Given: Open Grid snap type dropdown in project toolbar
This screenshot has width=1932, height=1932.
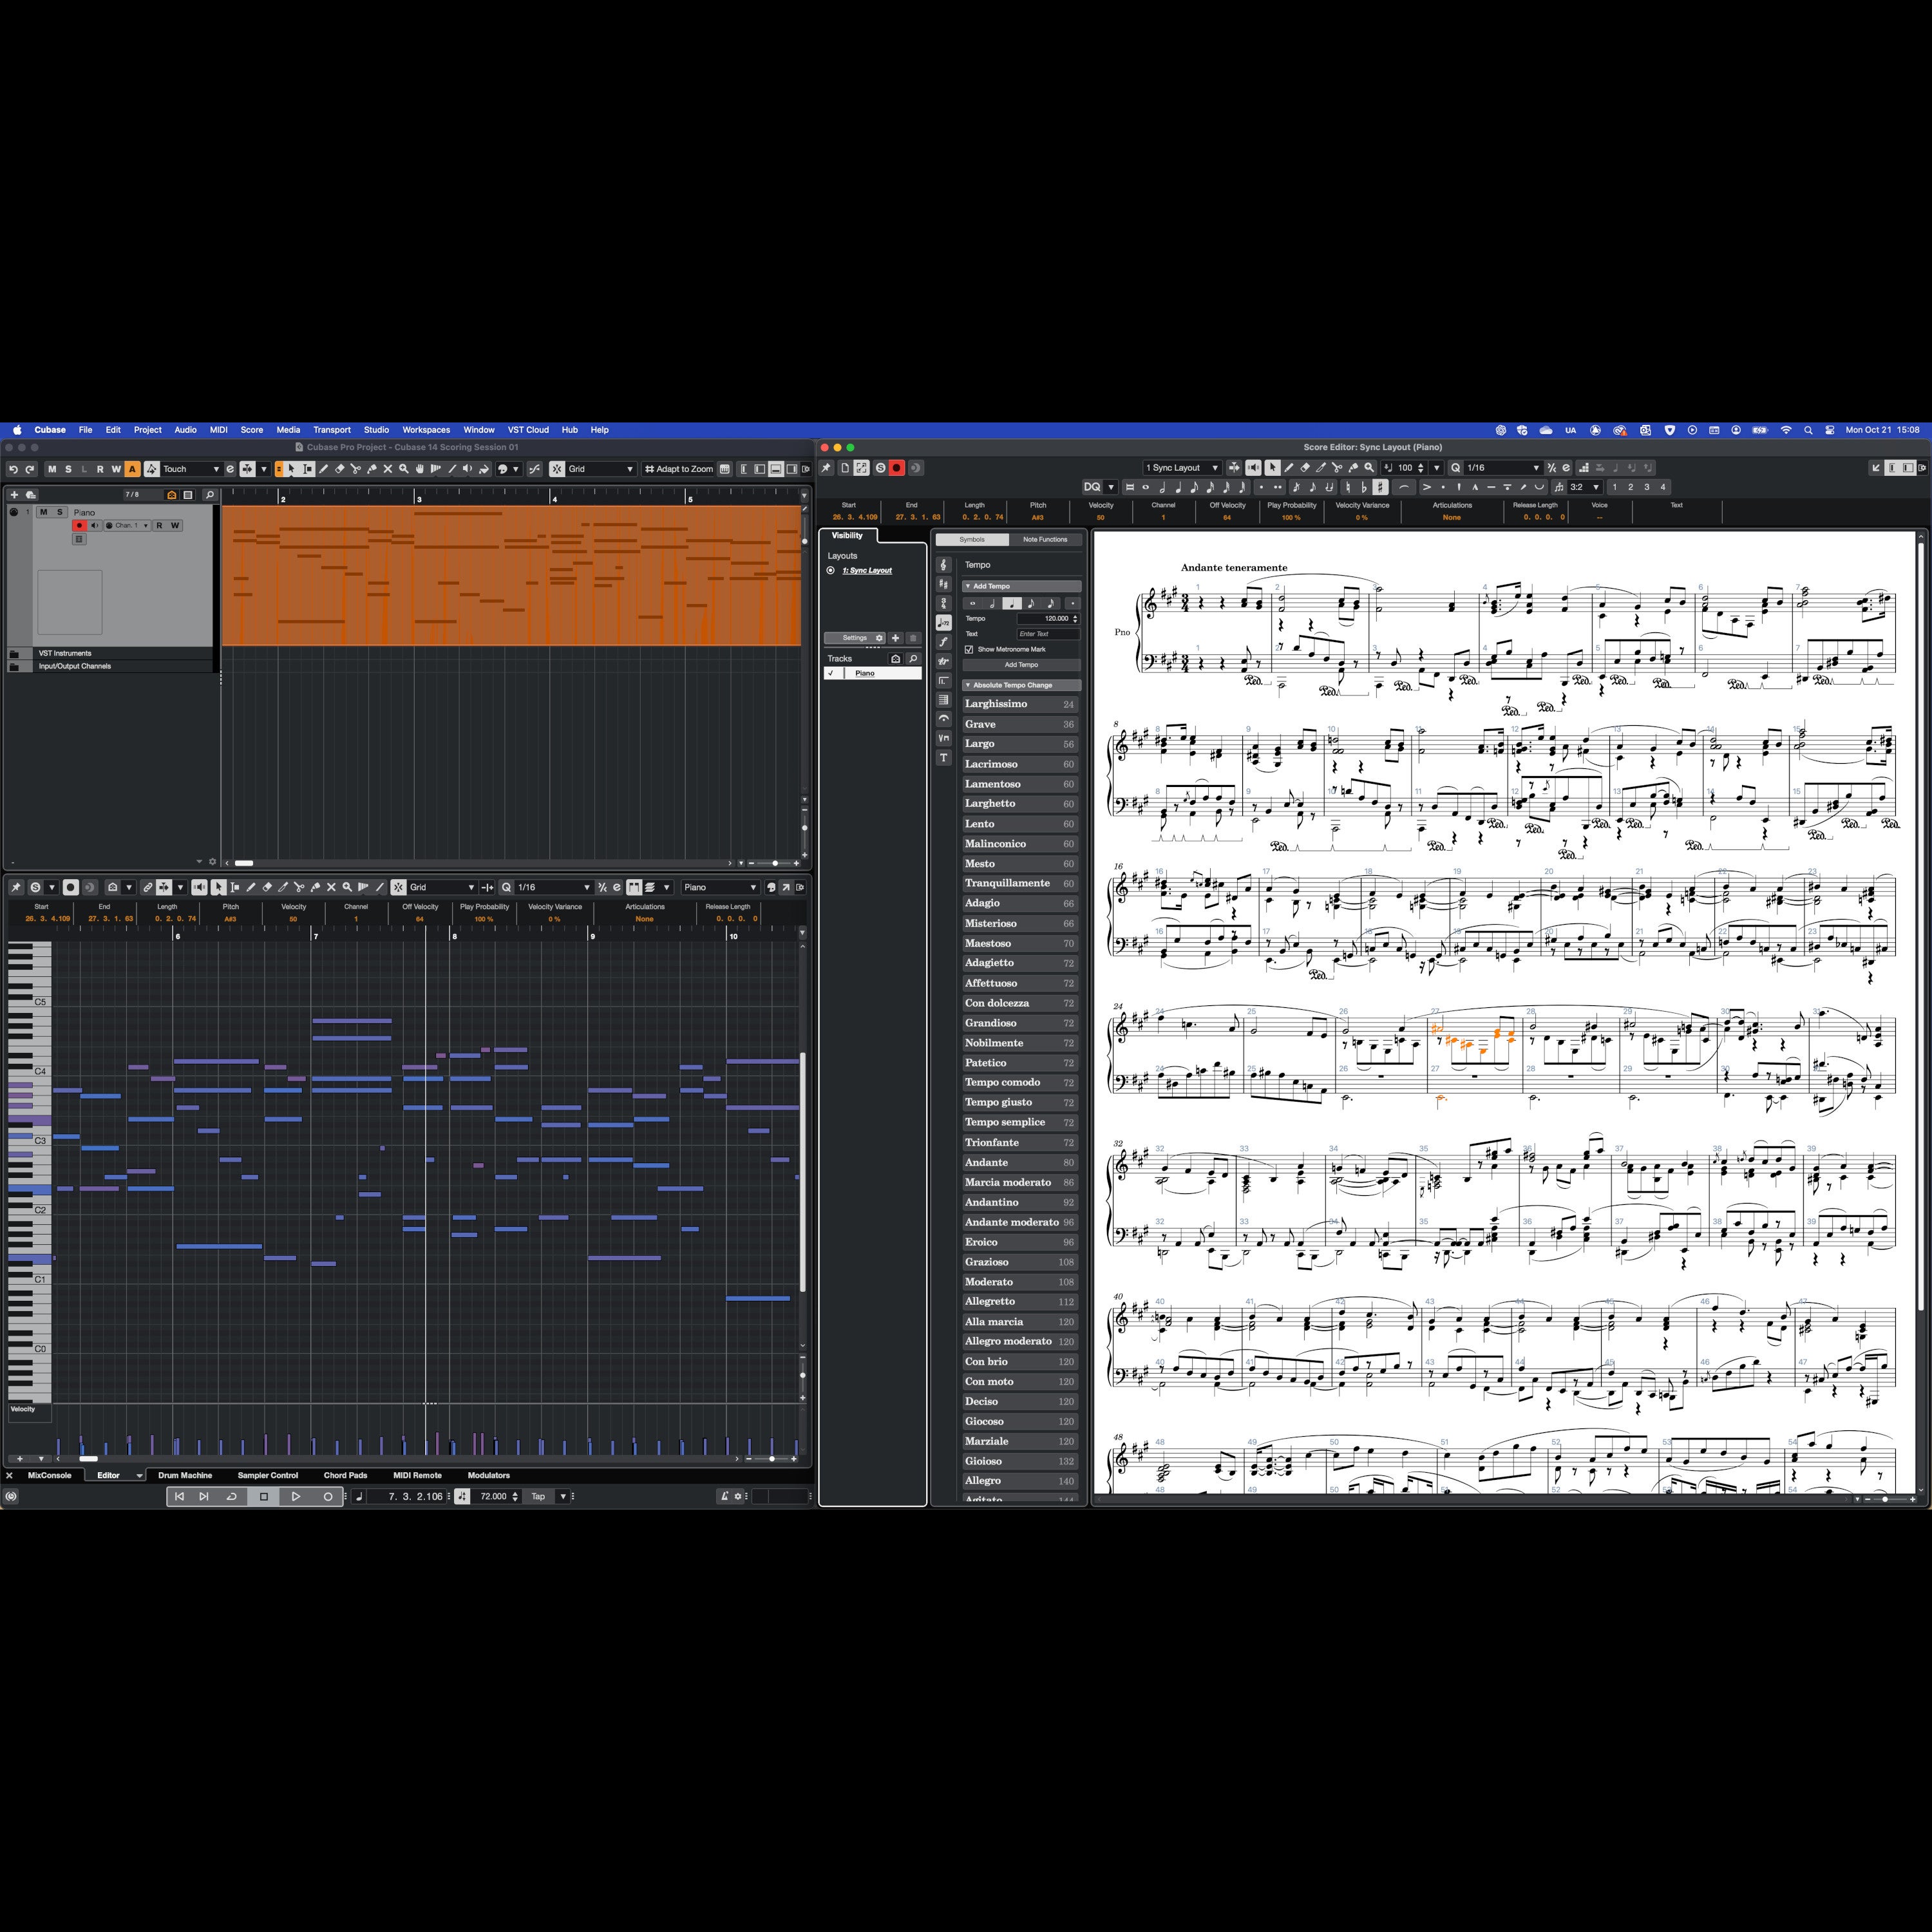Looking at the screenshot, I should [x=601, y=469].
